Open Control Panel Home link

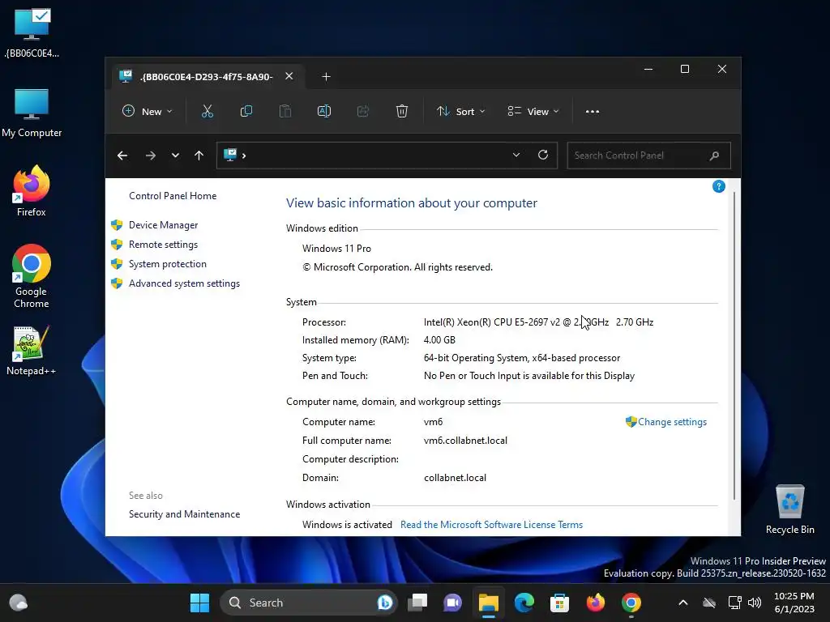pyautogui.click(x=173, y=196)
